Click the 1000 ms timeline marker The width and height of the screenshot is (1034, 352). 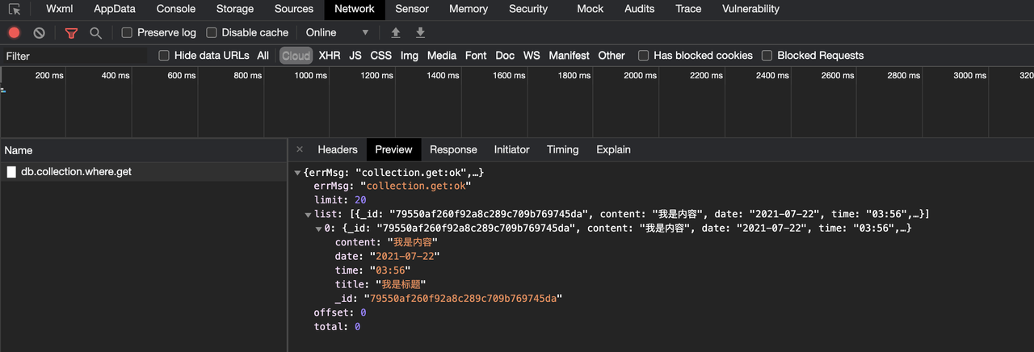310,75
